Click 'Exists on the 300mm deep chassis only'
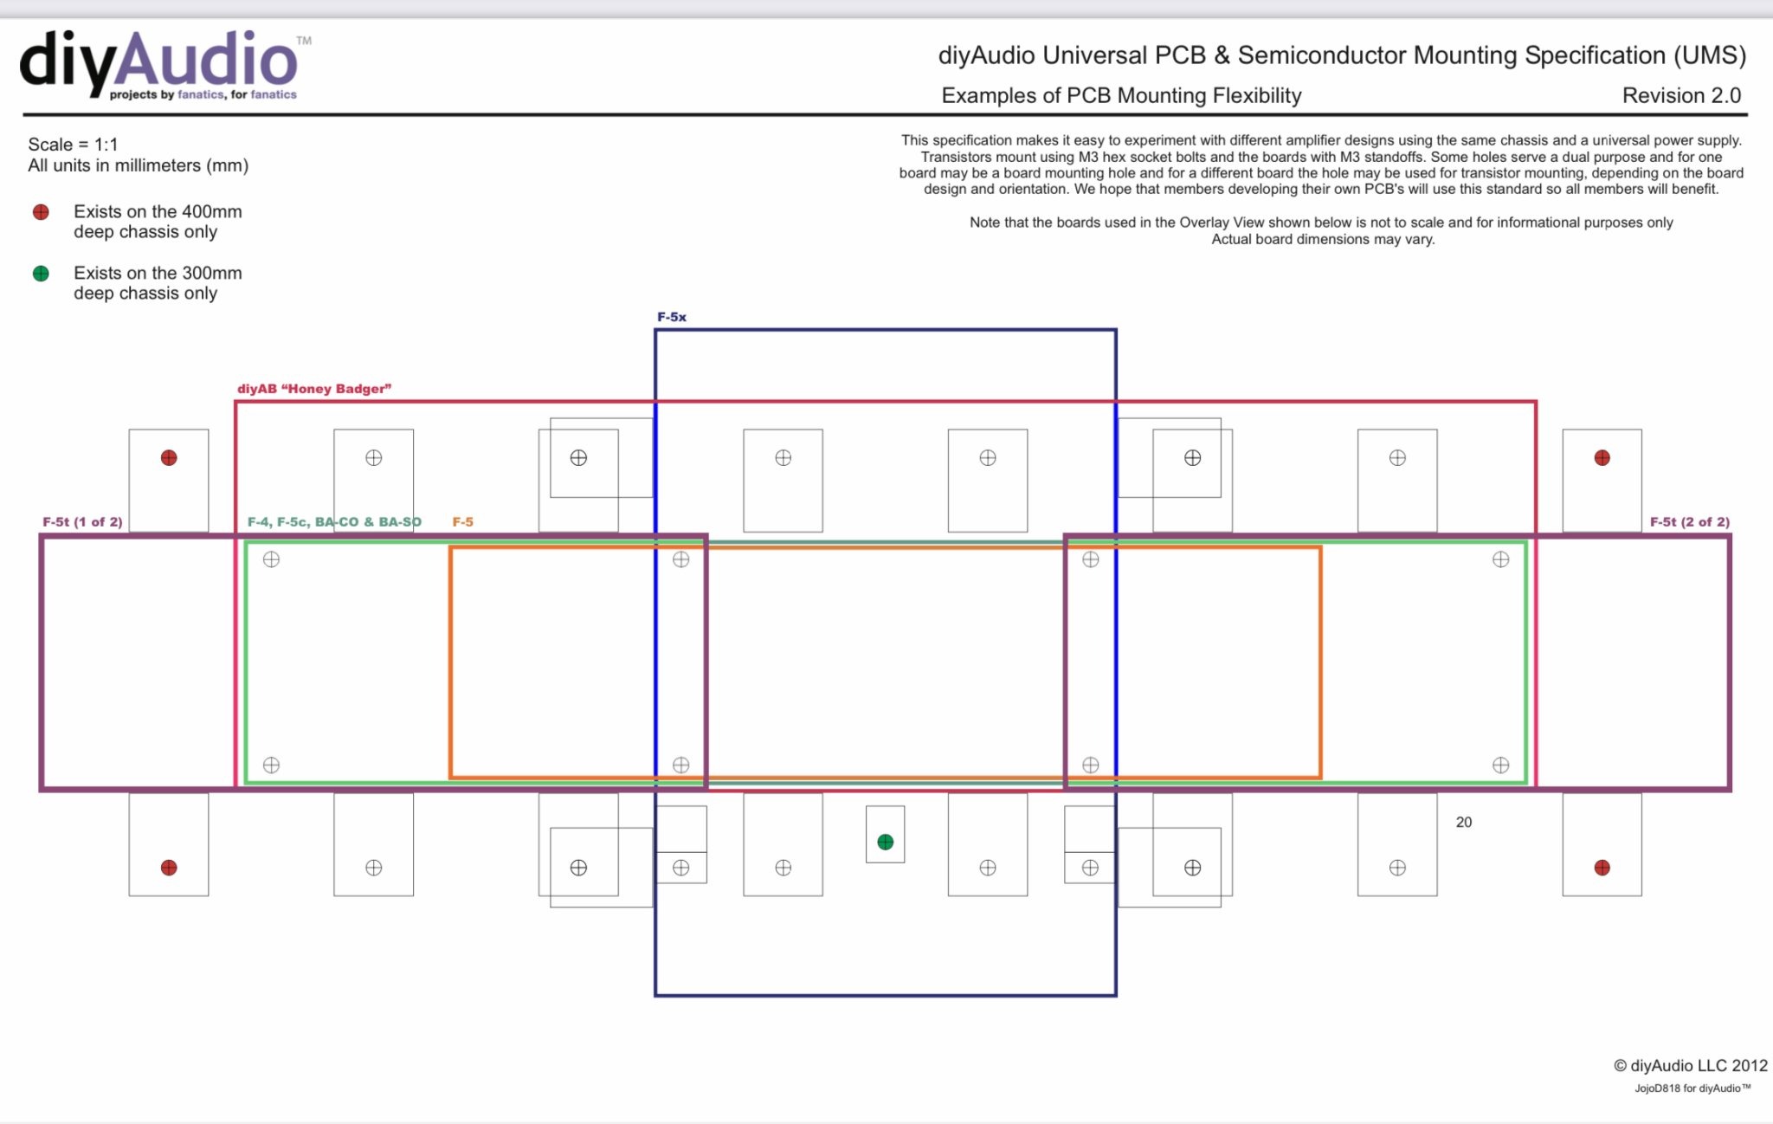Viewport: 1773px width, 1124px height. point(158,283)
